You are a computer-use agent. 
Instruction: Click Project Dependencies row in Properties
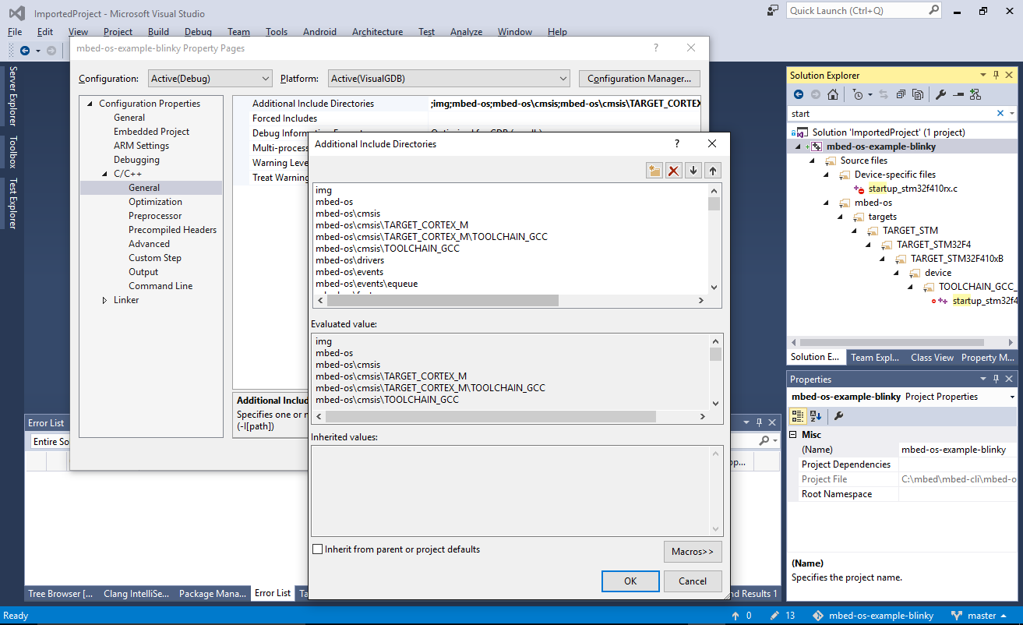tap(902, 464)
